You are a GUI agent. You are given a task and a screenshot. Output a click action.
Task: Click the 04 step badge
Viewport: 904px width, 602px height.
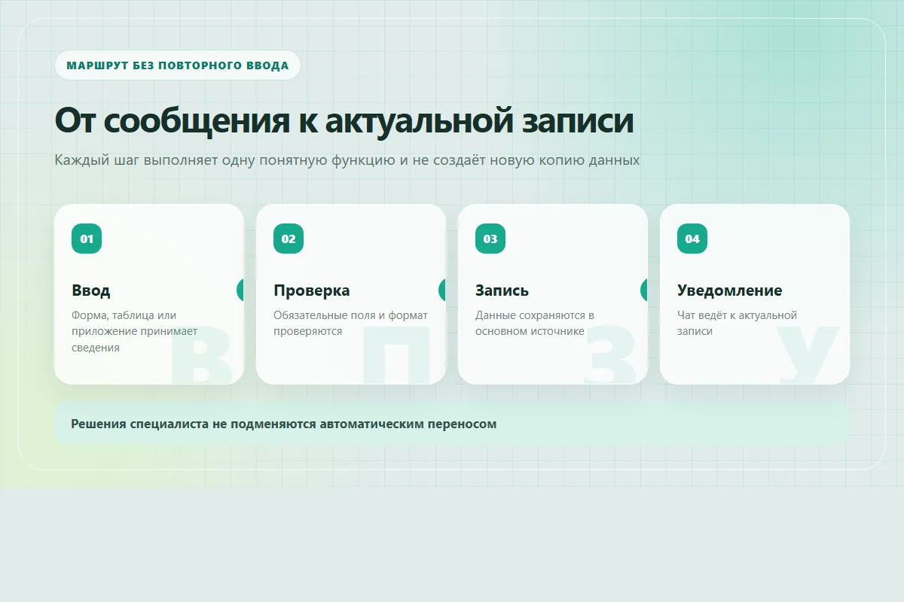(x=692, y=239)
